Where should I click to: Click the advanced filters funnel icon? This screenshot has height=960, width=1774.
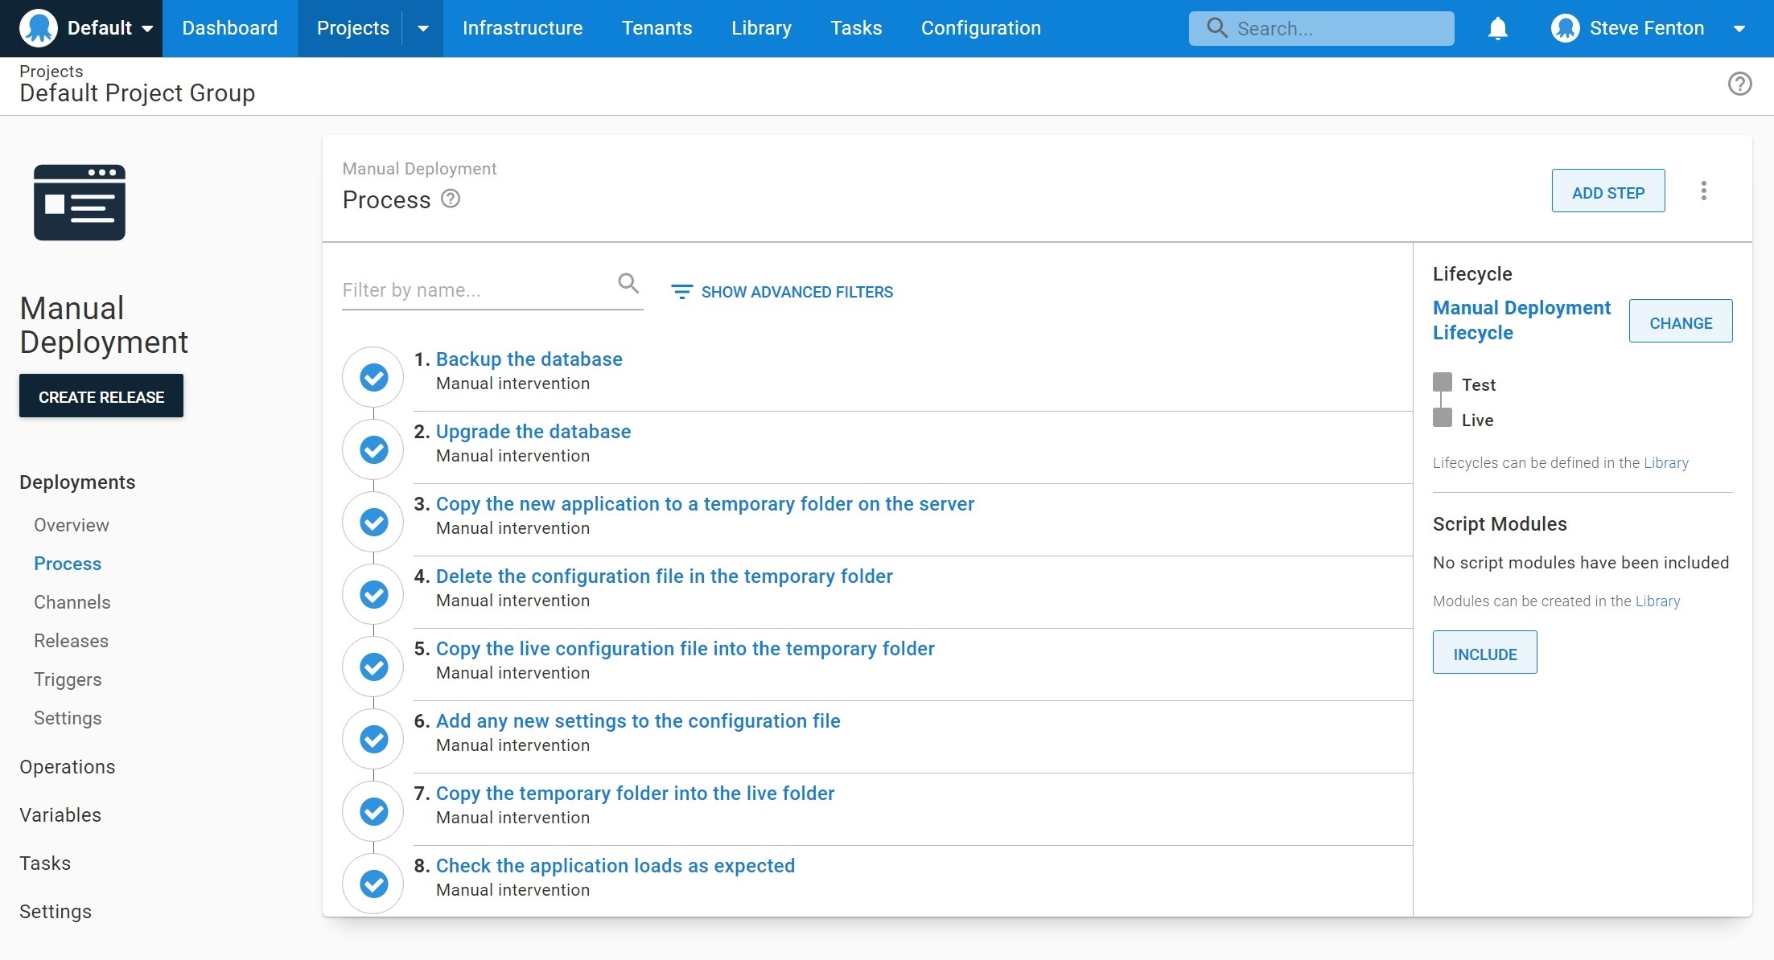[681, 291]
